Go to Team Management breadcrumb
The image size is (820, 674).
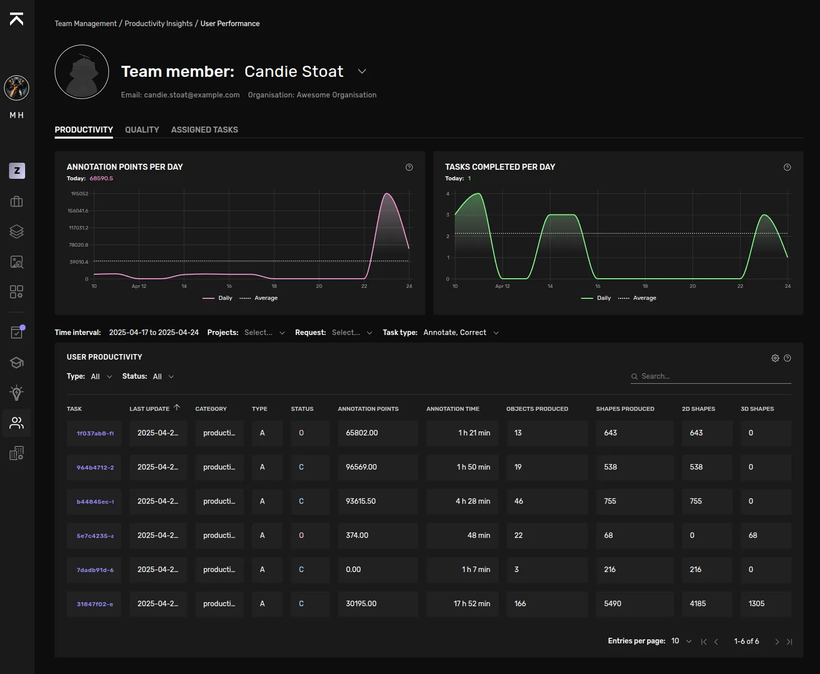[85, 24]
